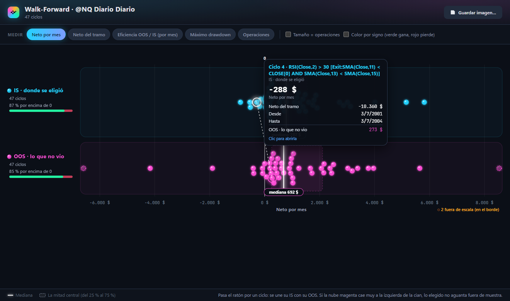Click the magenta OOS legend dot

[9, 157]
